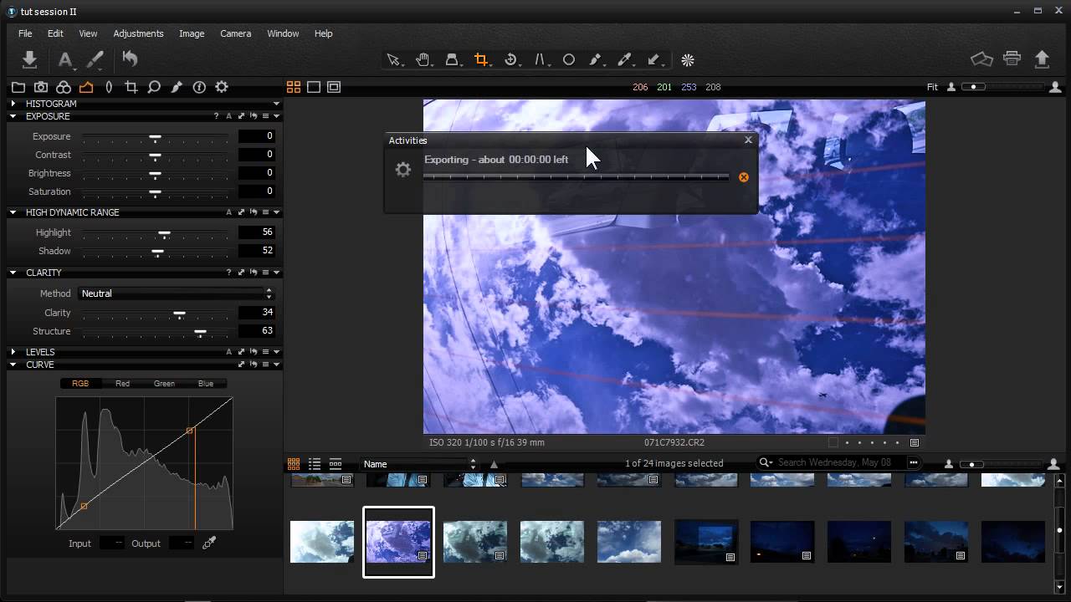
Task: Select the Blue curve channel
Action: tap(206, 384)
